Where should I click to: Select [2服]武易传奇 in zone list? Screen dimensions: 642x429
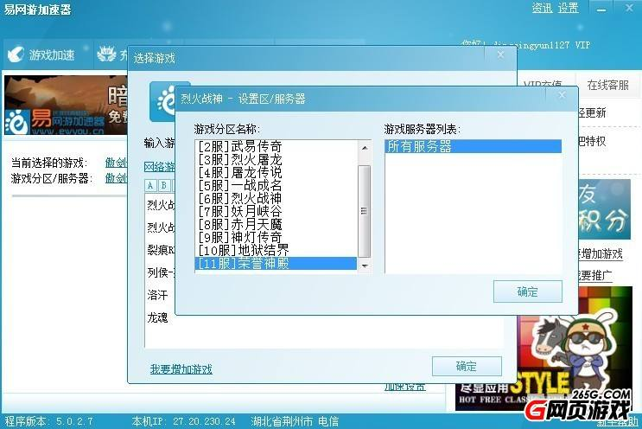(x=276, y=146)
